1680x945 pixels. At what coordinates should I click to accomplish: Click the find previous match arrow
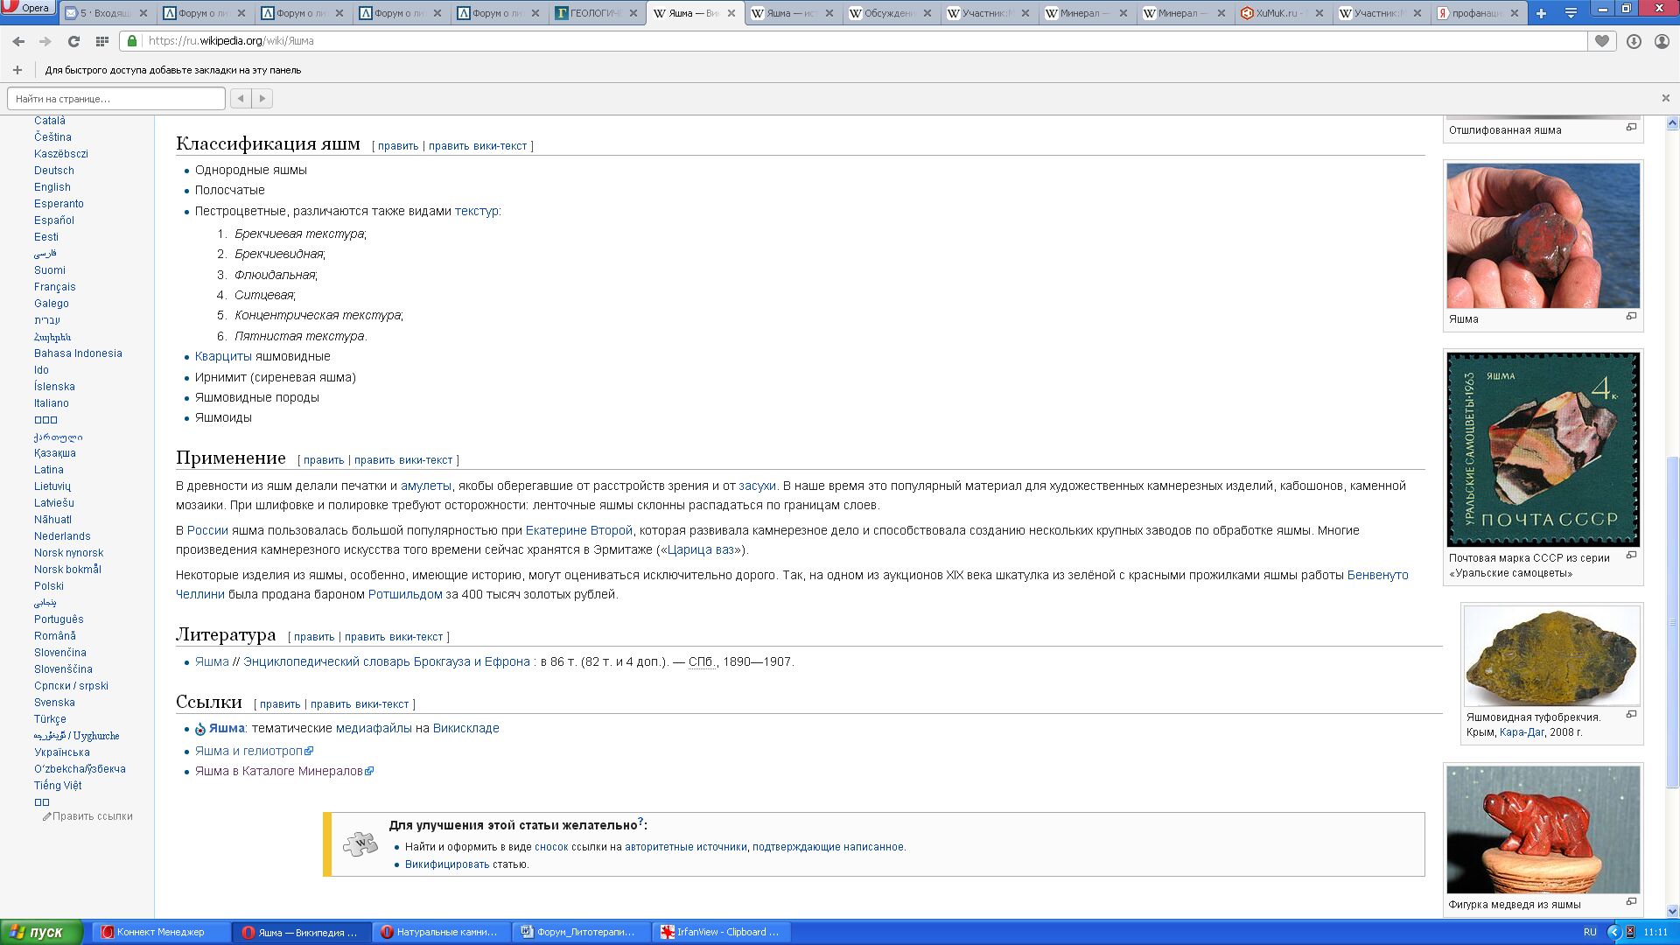[x=241, y=99]
